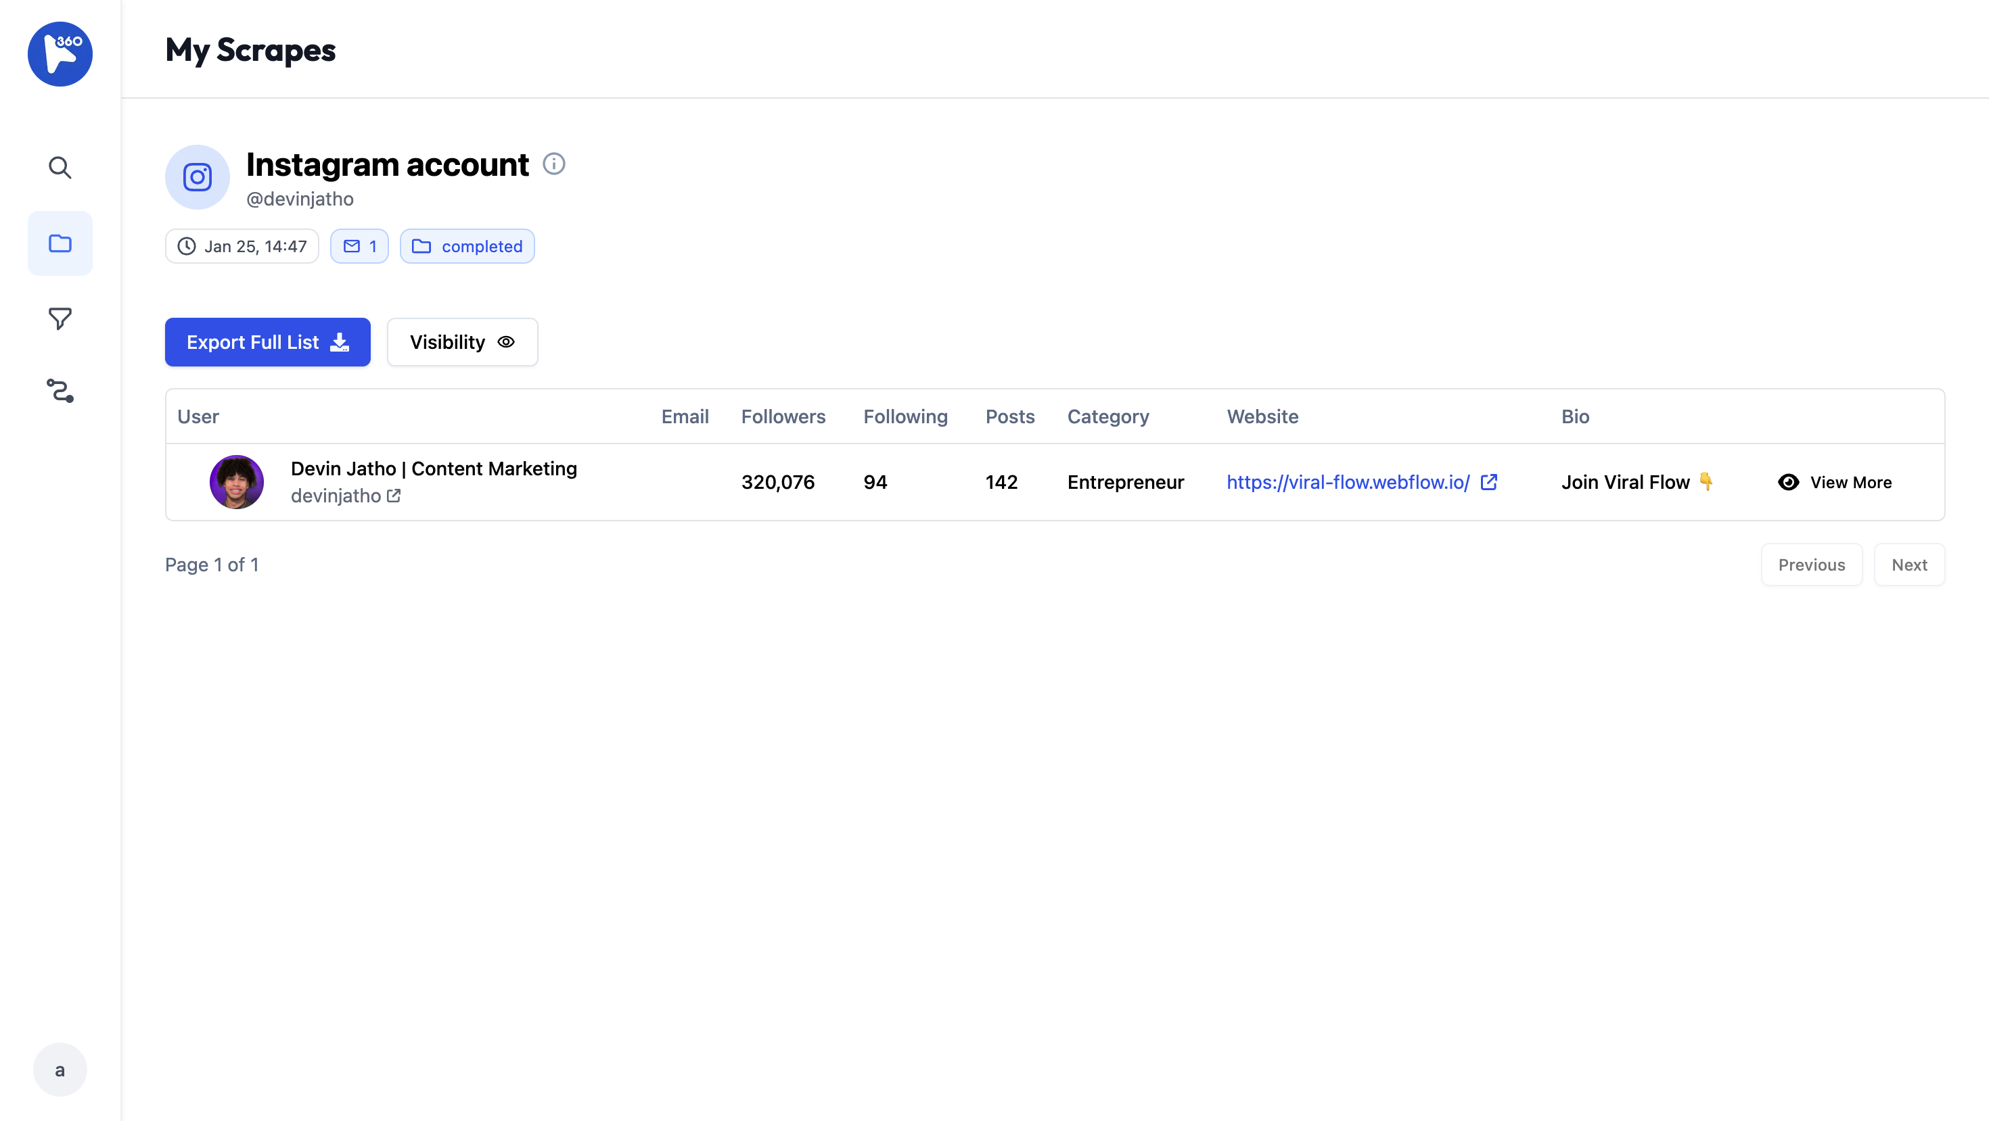This screenshot has width=1989, height=1121.
Task: Open the filter funnel sidebar icon
Action: point(60,318)
